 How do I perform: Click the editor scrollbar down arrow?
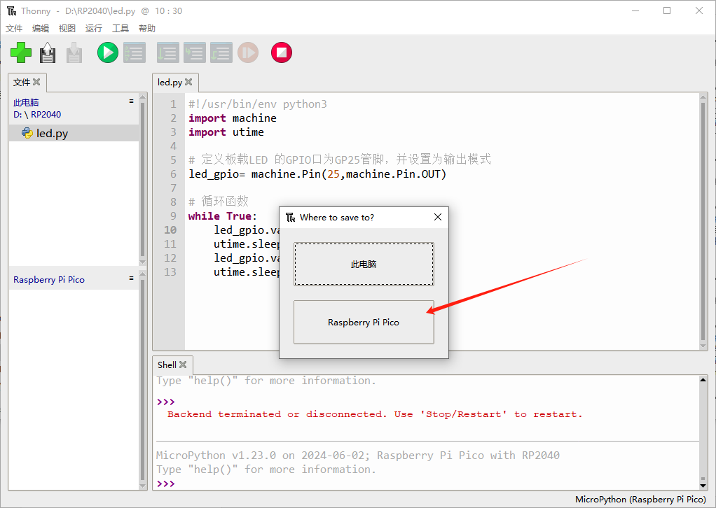coord(703,346)
